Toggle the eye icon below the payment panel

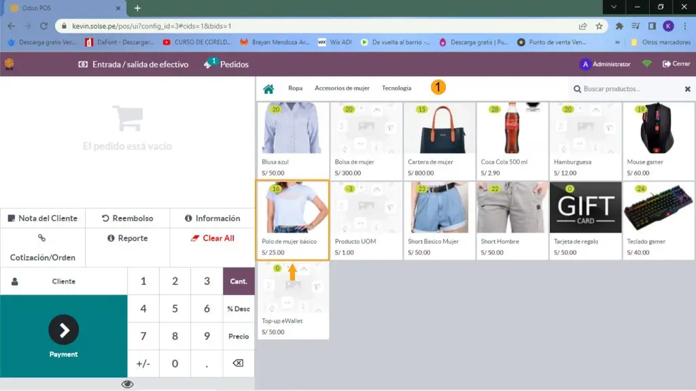coord(127,384)
